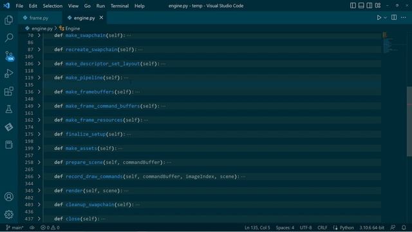Open the File menu
412x232 pixels.
19,6
